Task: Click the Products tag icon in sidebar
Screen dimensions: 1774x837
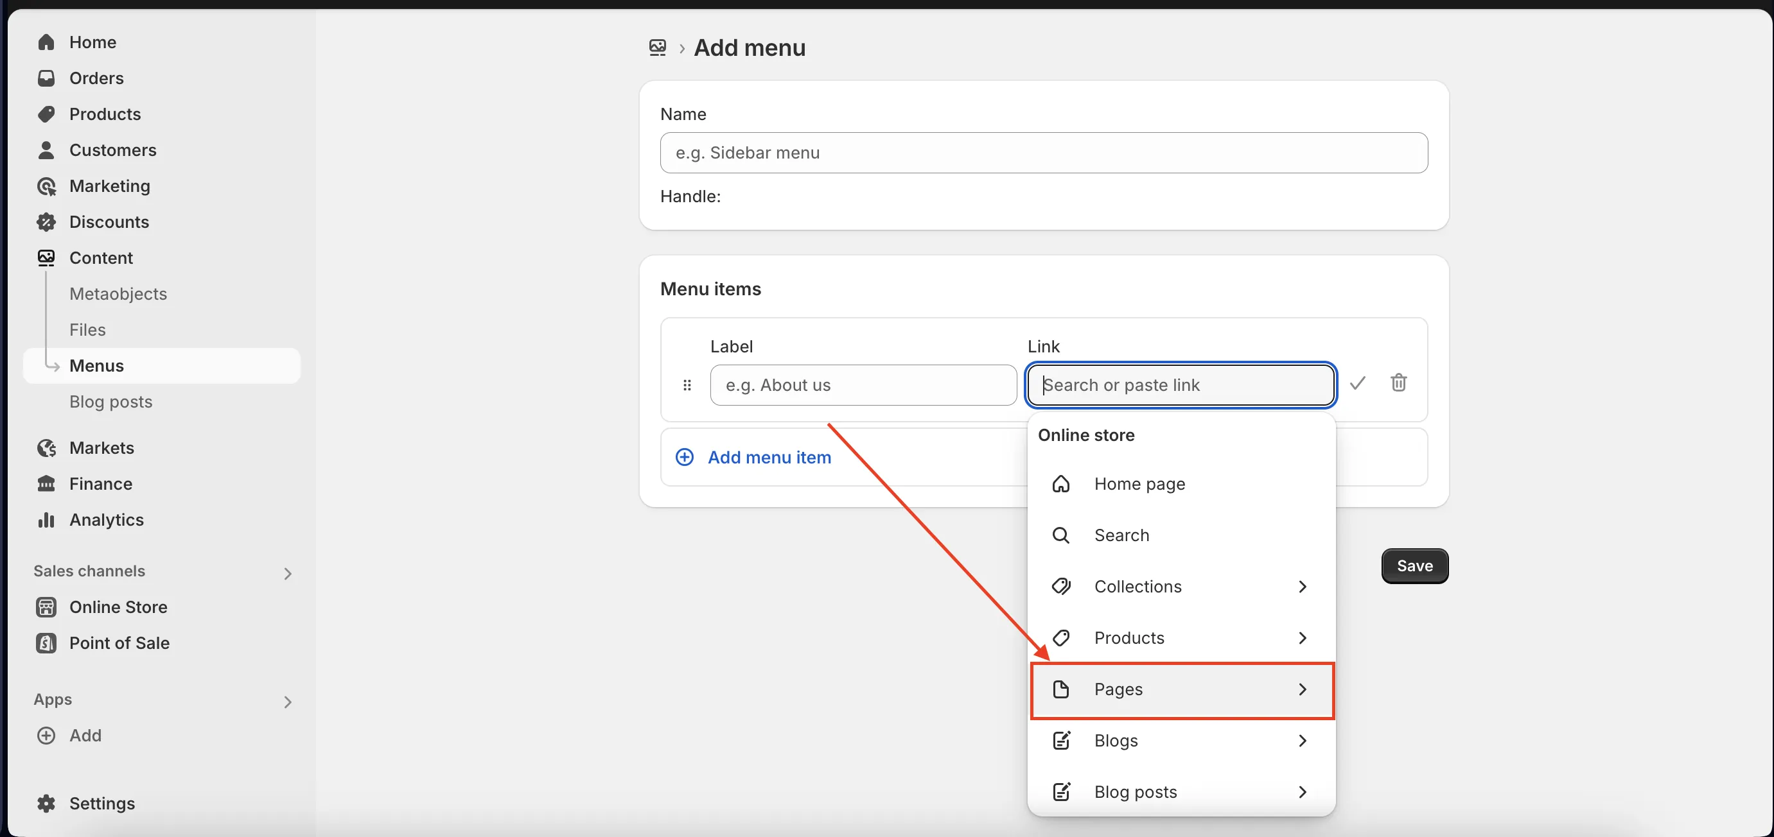Action: coord(46,114)
